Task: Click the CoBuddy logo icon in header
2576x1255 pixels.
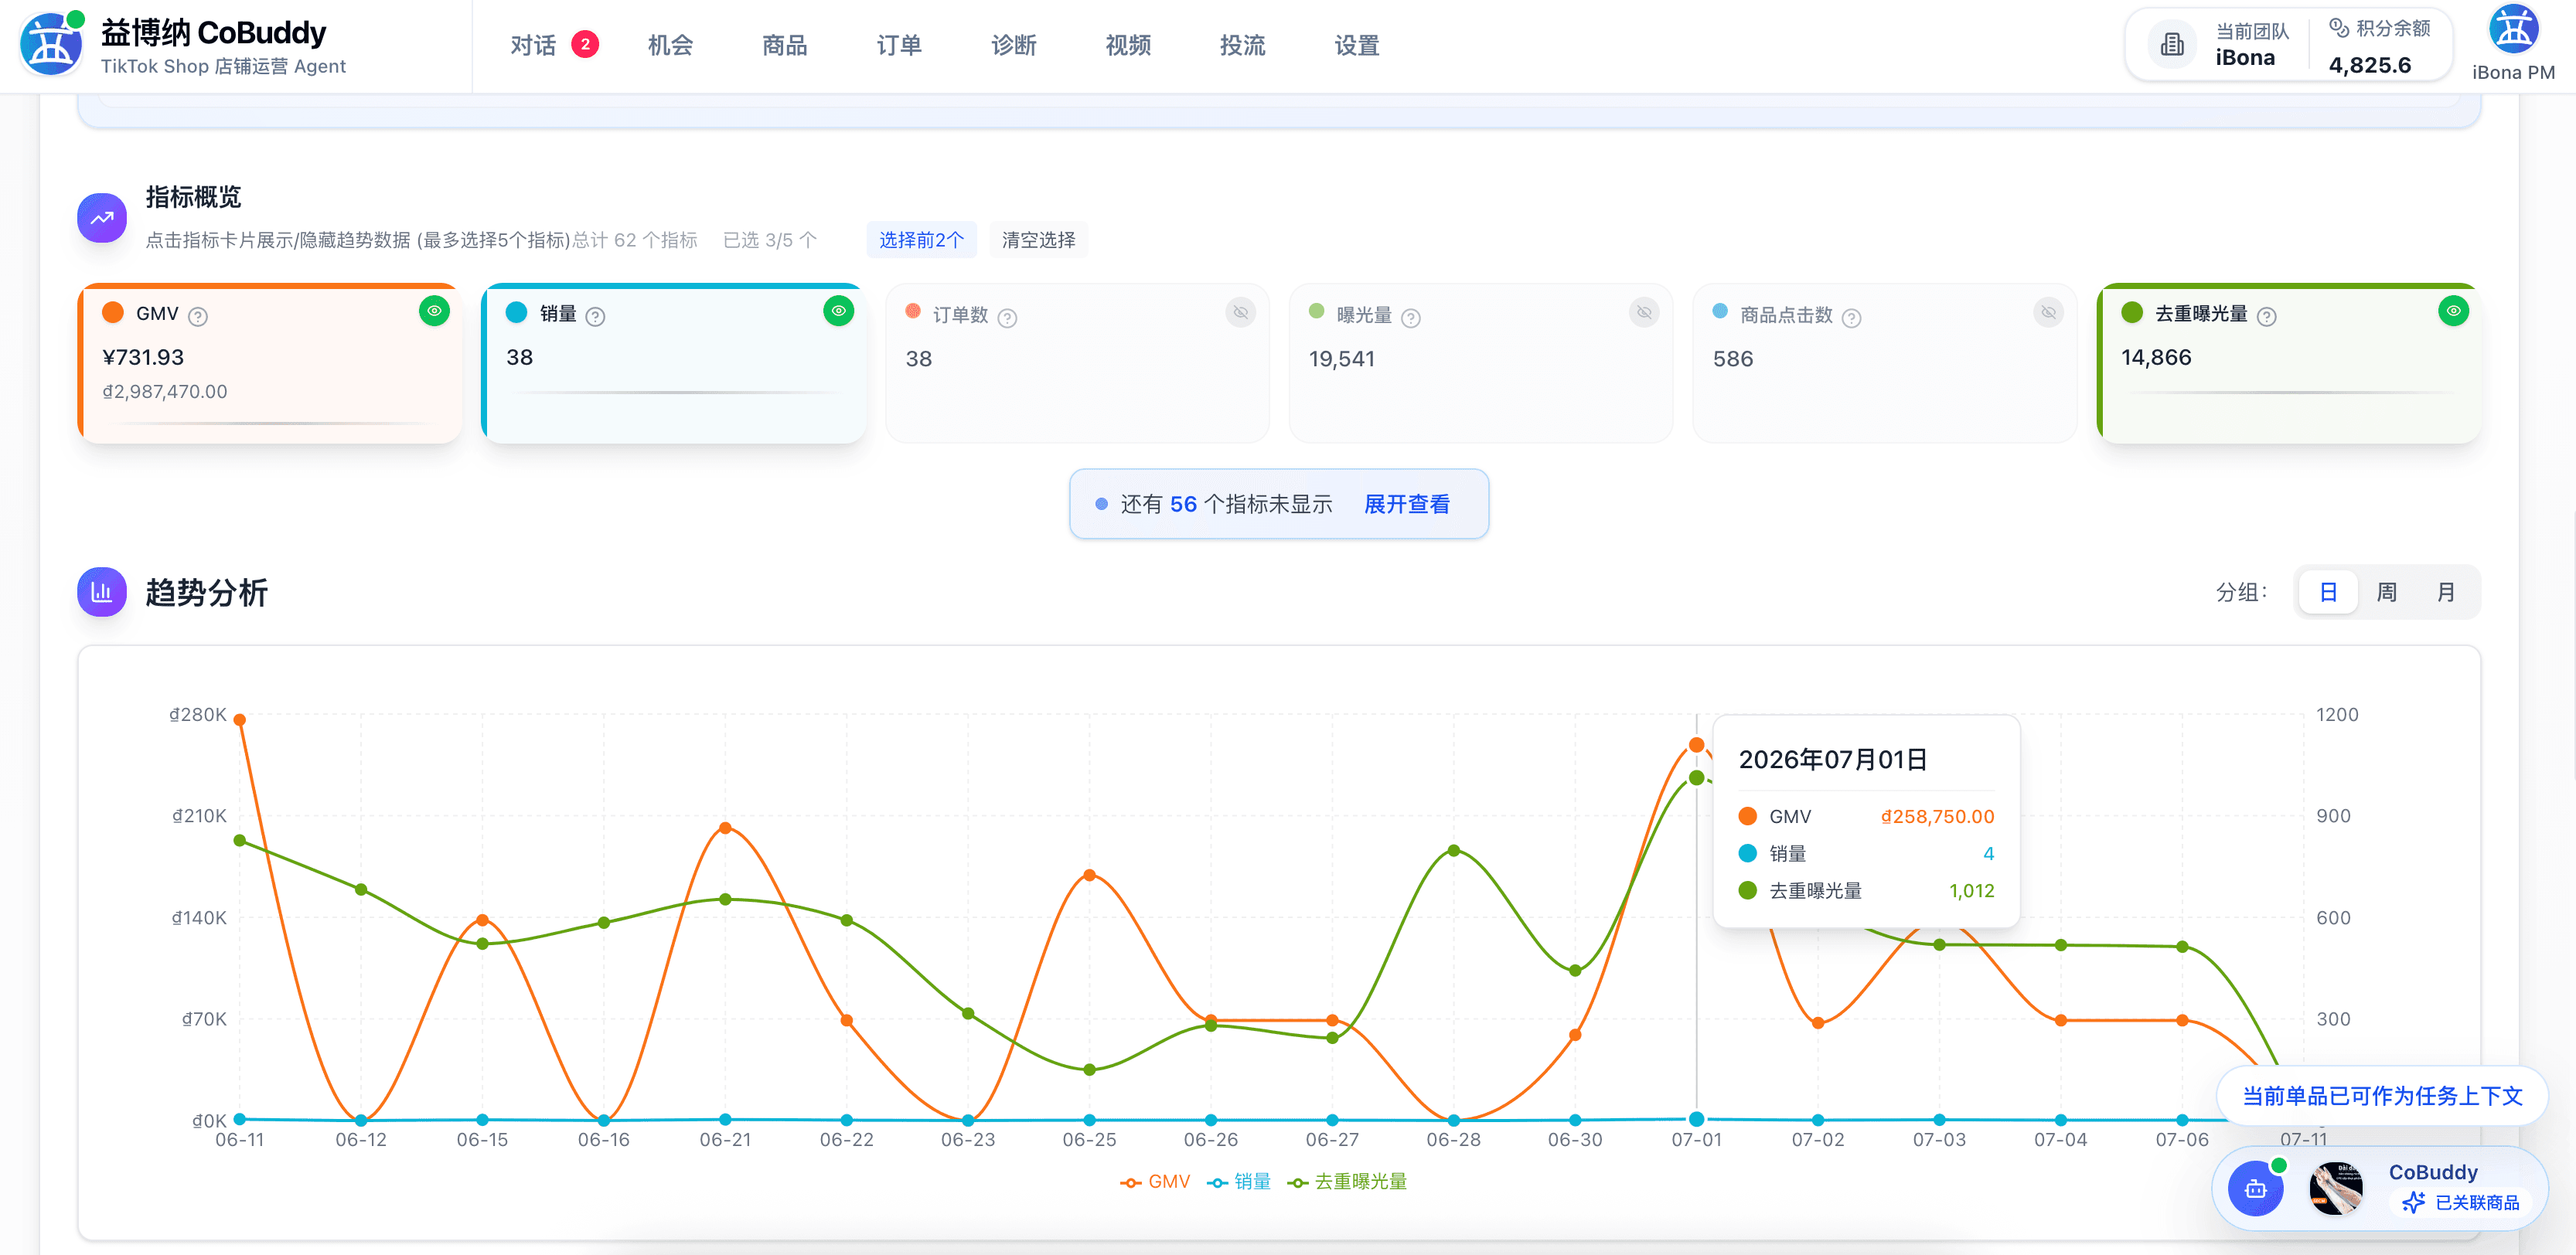Action: point(51,45)
